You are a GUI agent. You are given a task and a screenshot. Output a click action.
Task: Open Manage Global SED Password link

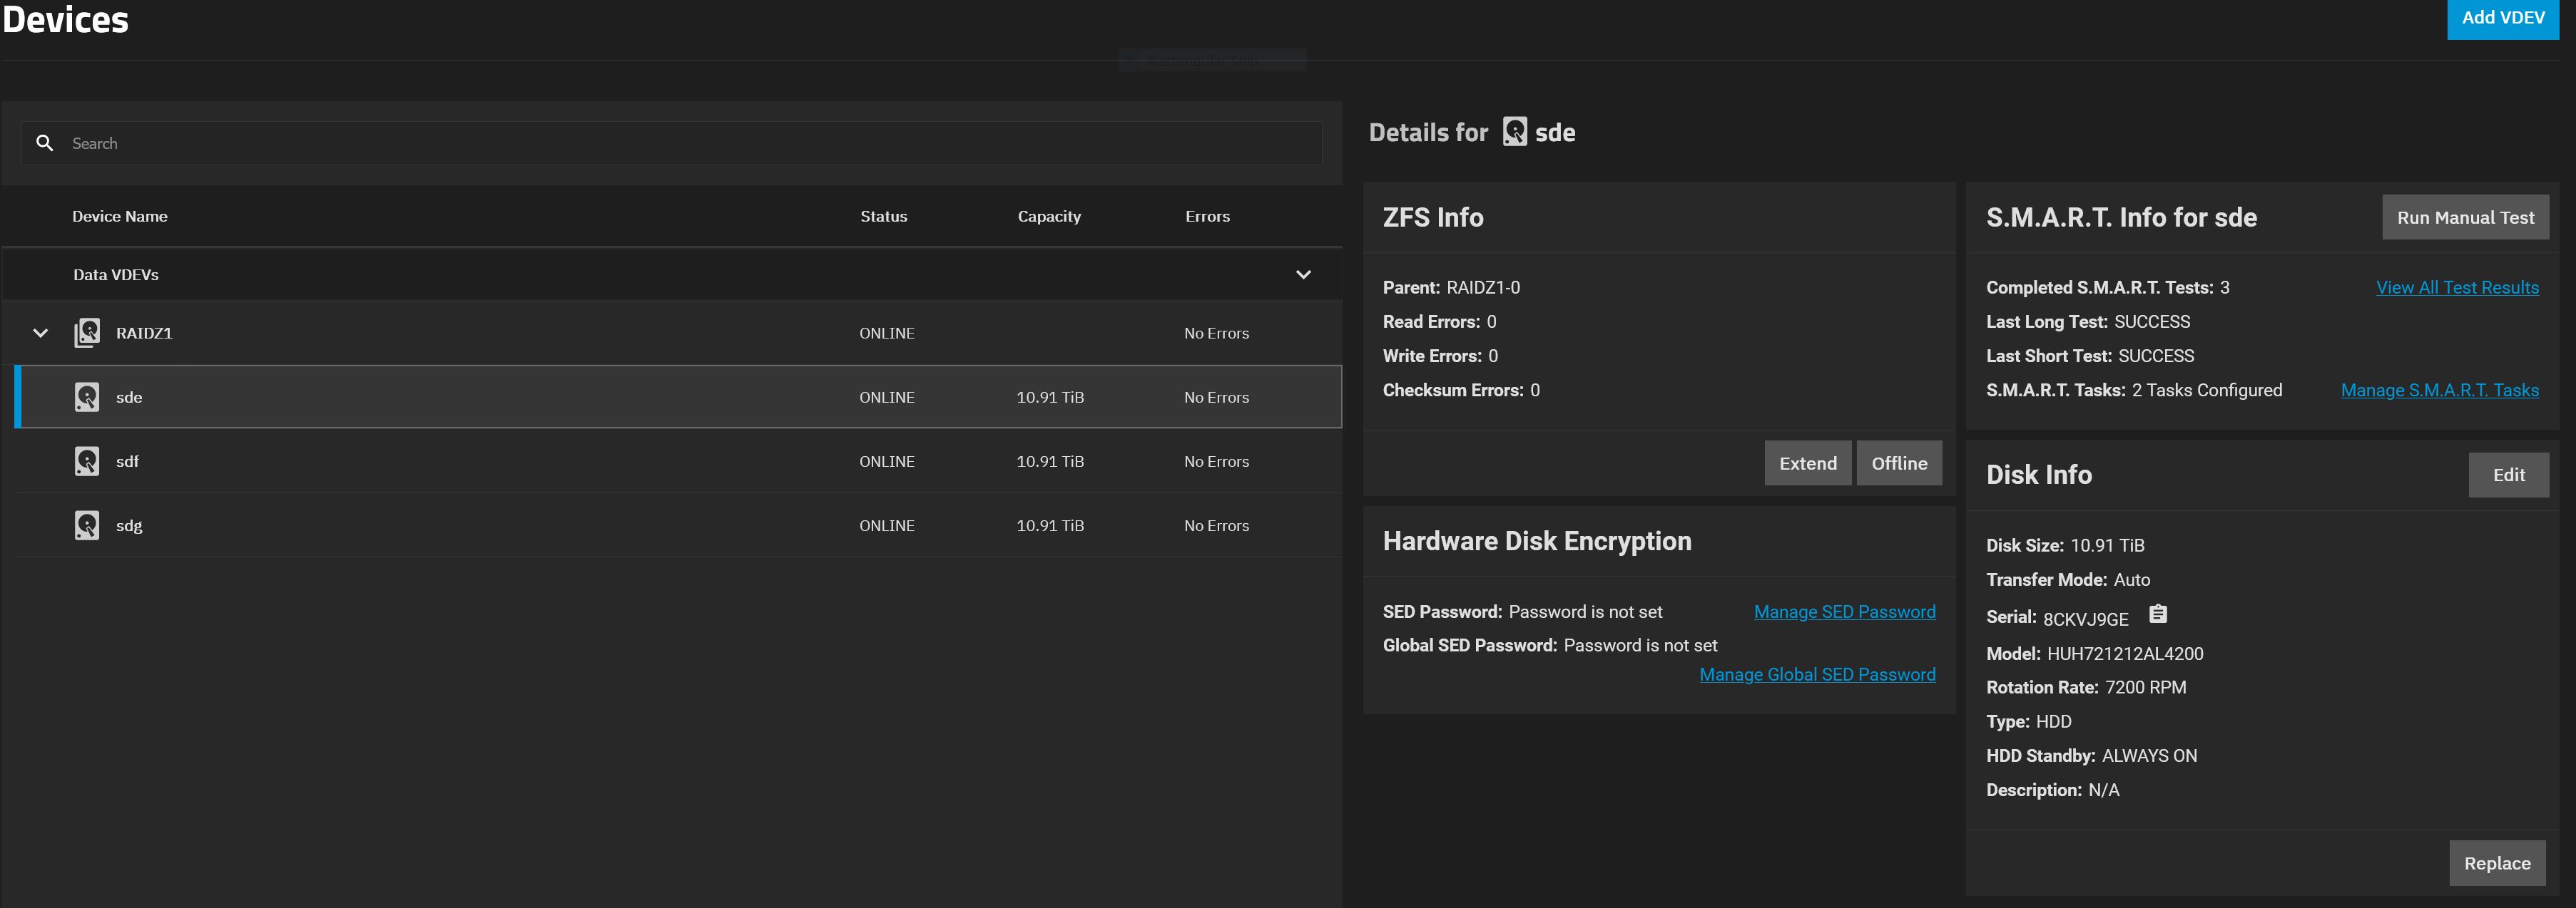pyautogui.click(x=1816, y=674)
